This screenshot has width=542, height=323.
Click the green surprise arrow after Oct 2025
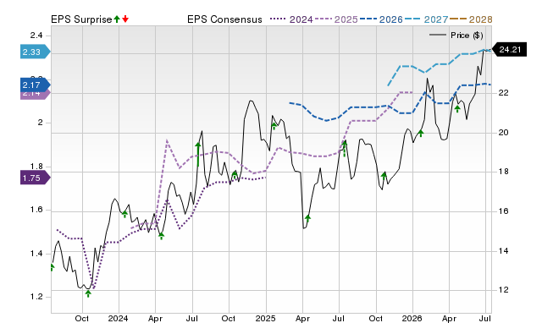[x=384, y=176]
